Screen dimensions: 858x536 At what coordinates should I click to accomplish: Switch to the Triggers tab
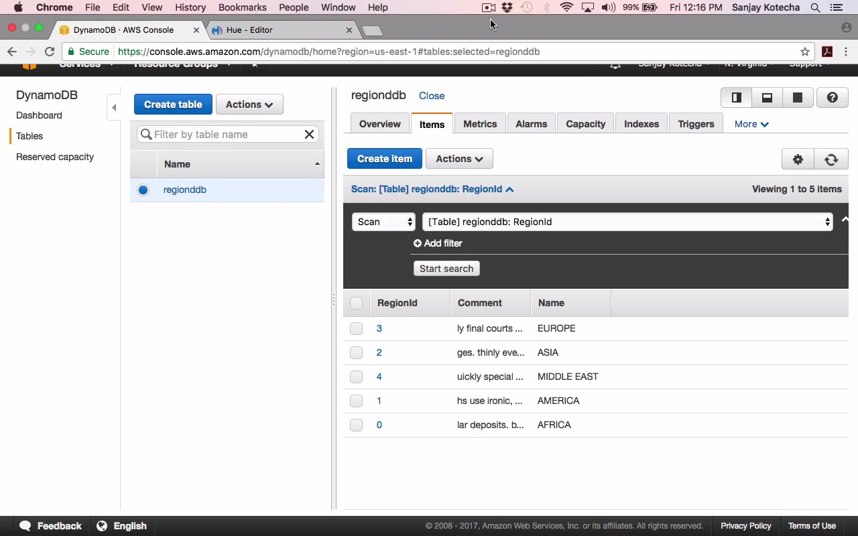[x=696, y=124]
